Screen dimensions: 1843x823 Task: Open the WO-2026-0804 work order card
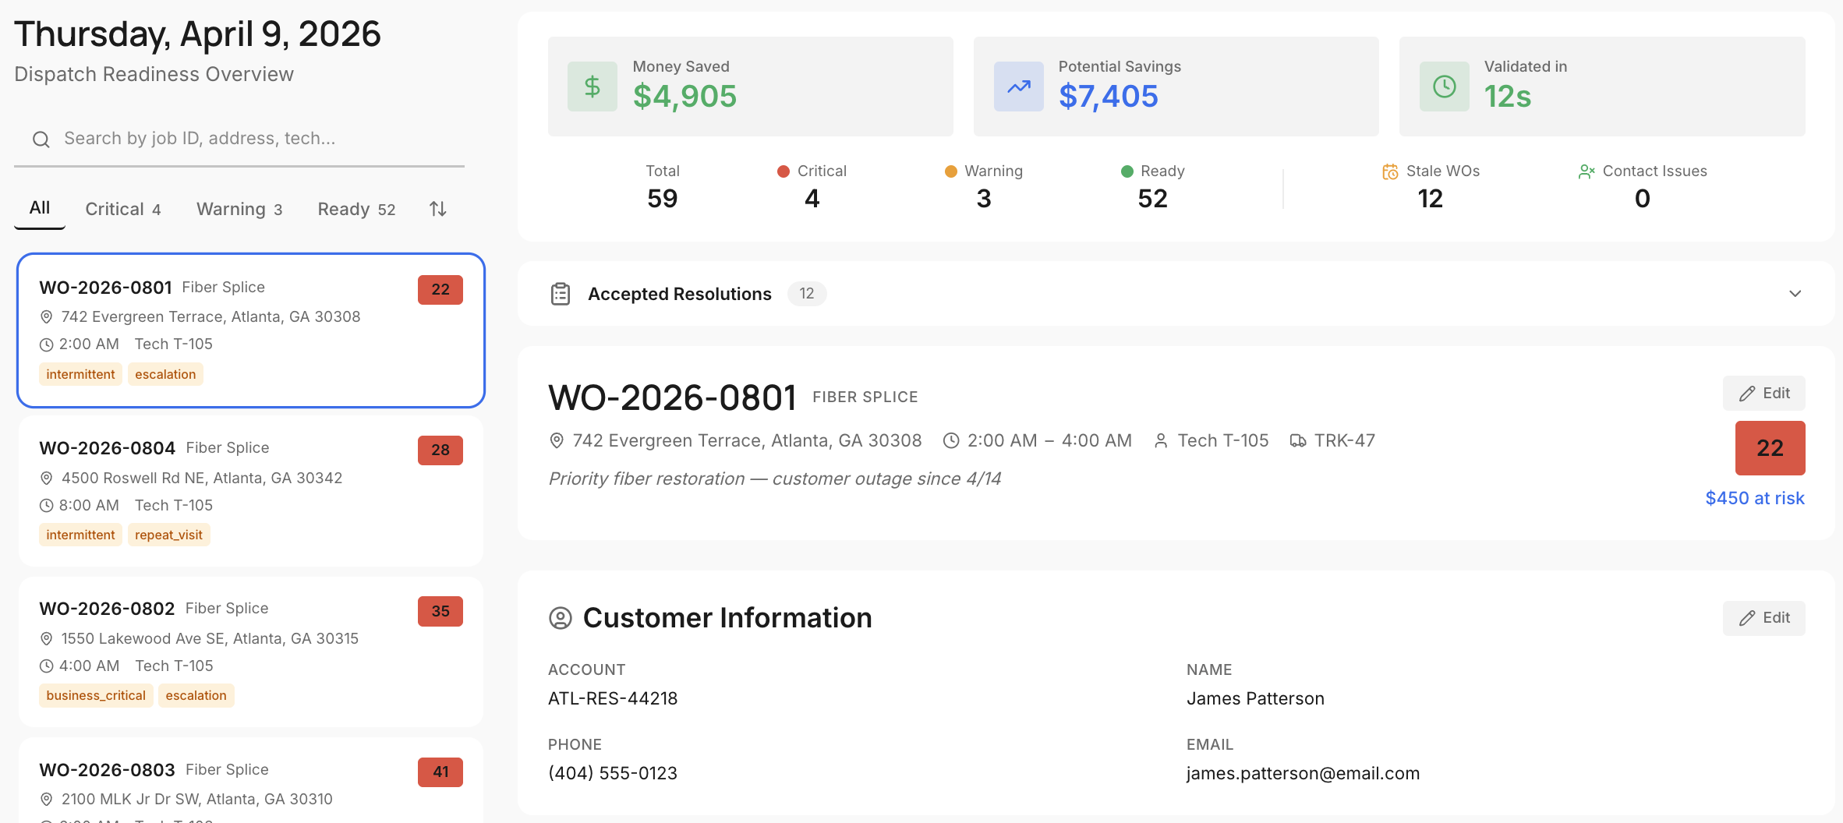[251, 491]
